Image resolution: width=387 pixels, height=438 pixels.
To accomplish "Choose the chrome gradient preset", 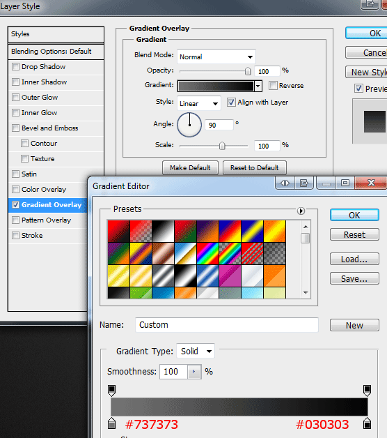I will coord(186,254).
